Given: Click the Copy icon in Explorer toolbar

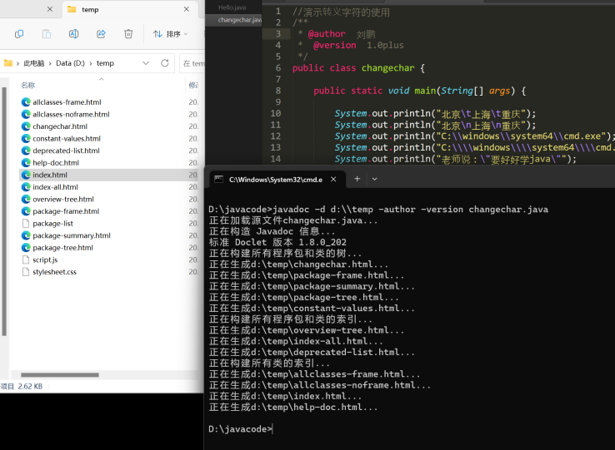Looking at the screenshot, I should [19, 34].
